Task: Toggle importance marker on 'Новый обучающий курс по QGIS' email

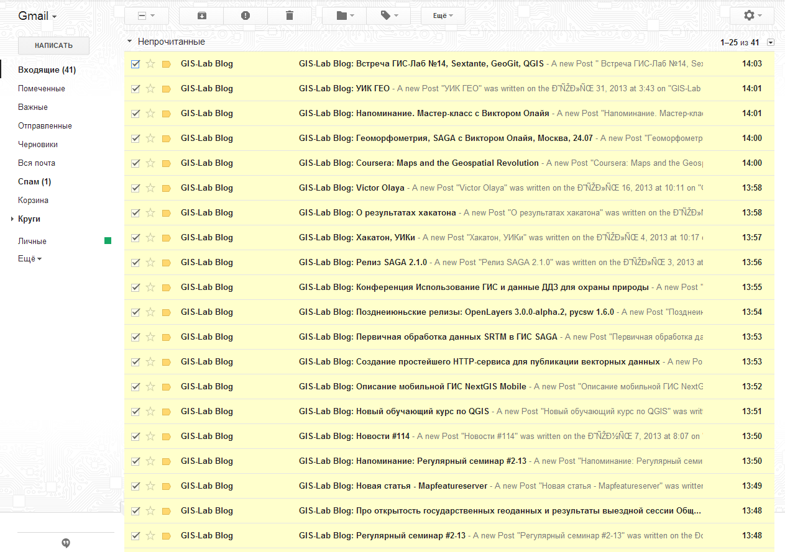Action: (166, 412)
